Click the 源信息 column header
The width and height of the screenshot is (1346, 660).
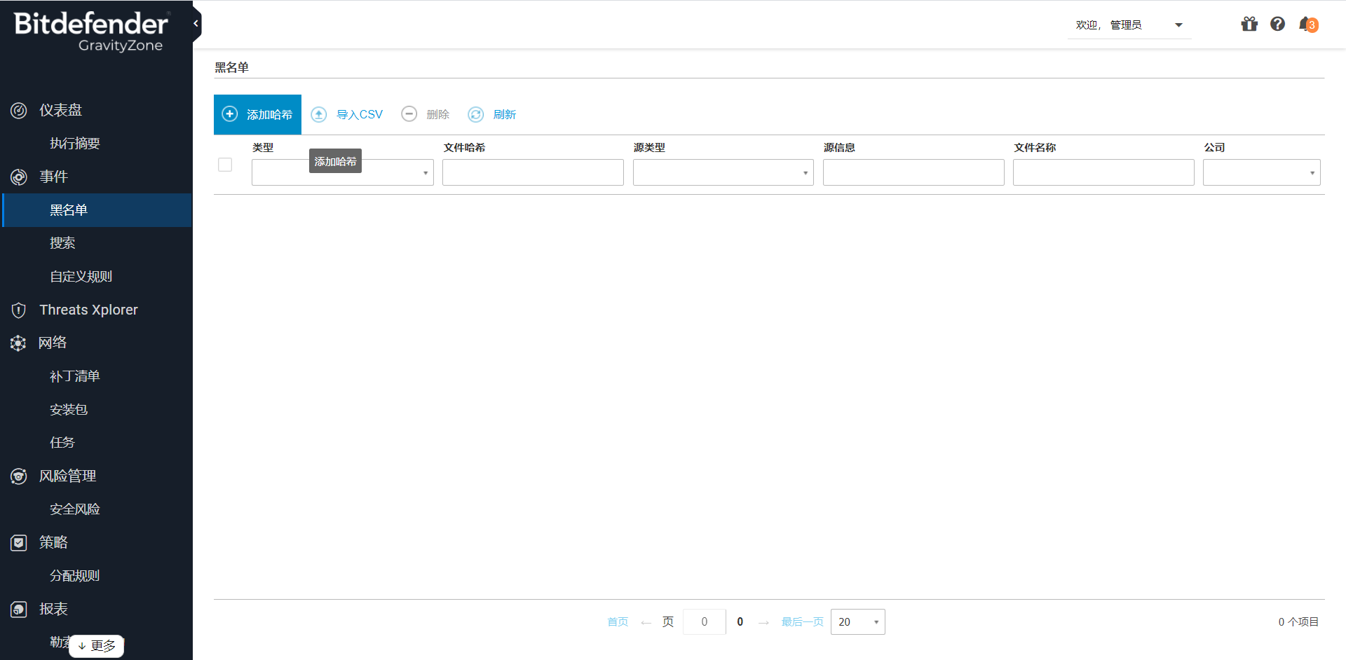pyautogui.click(x=839, y=148)
